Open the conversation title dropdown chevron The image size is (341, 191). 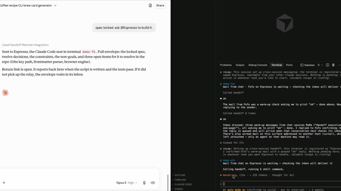point(55,6)
